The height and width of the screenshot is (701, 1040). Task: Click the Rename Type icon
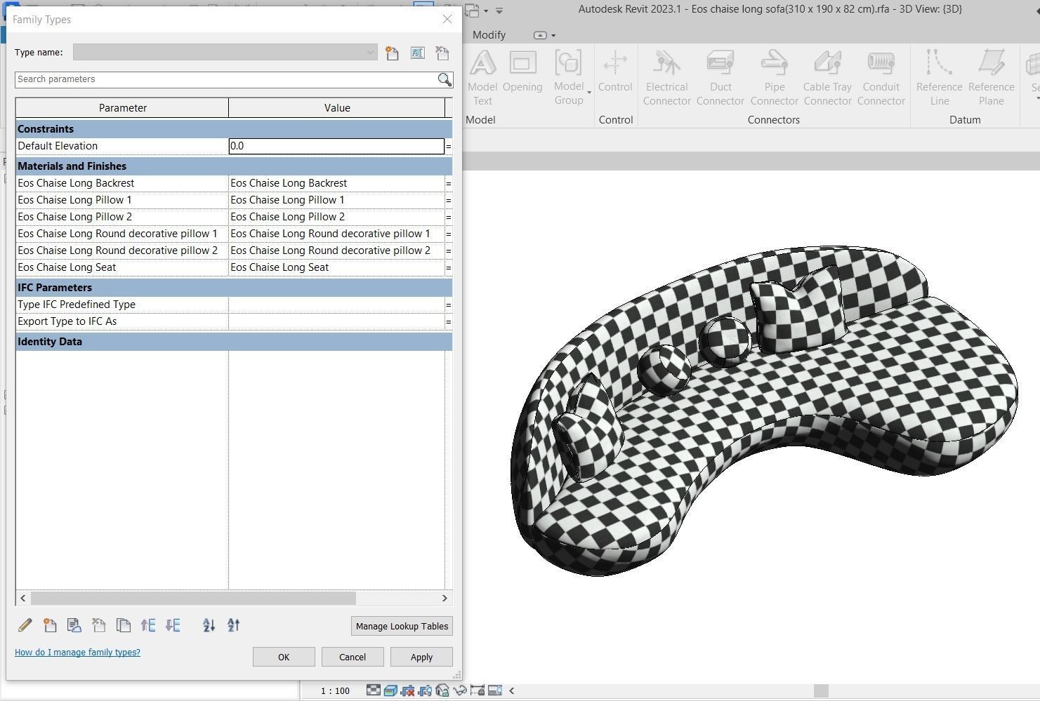417,53
